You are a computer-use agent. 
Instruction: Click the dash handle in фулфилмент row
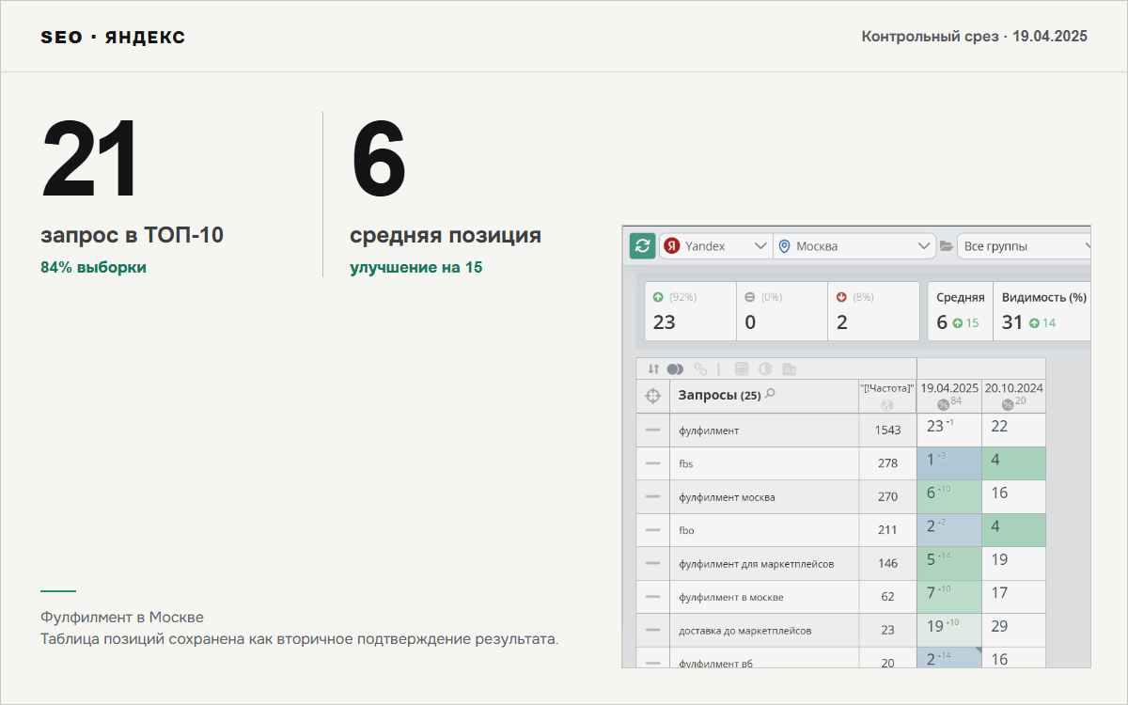pyautogui.click(x=653, y=431)
